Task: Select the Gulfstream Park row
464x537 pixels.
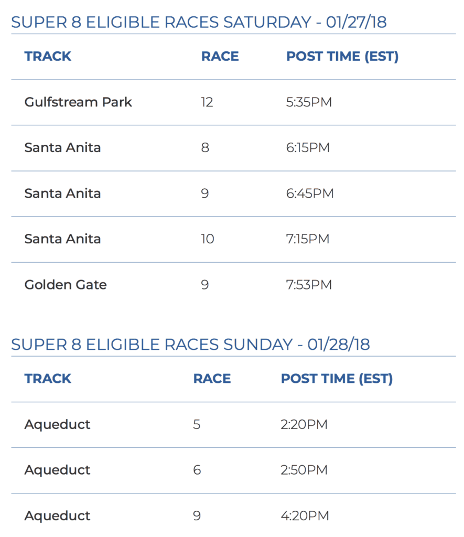Action: pyautogui.click(x=233, y=102)
